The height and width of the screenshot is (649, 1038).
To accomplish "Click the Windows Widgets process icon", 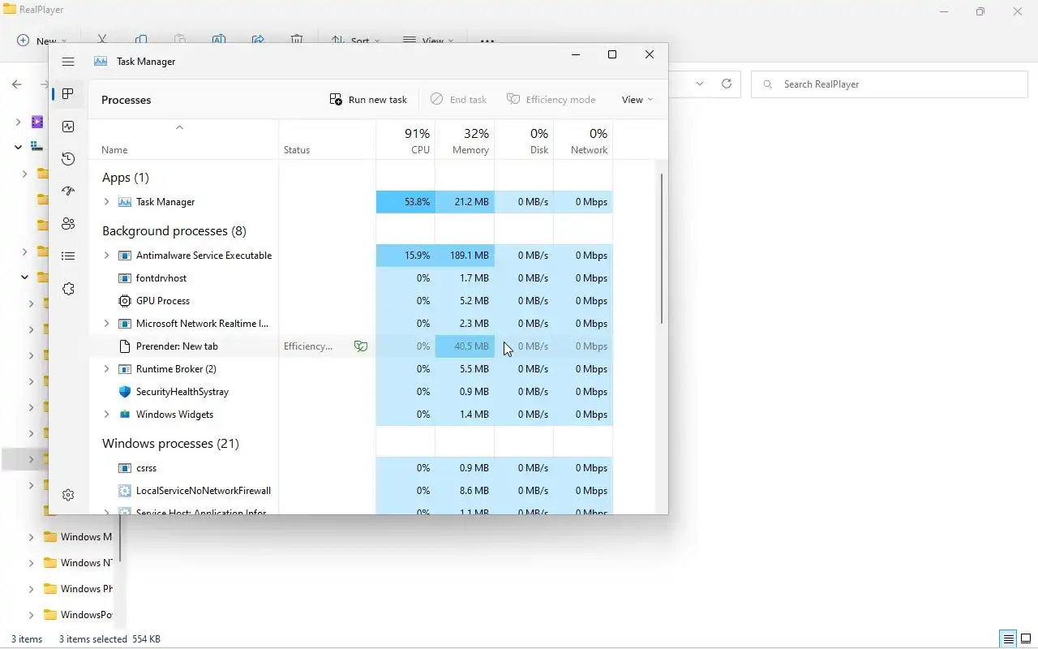I will click(124, 415).
